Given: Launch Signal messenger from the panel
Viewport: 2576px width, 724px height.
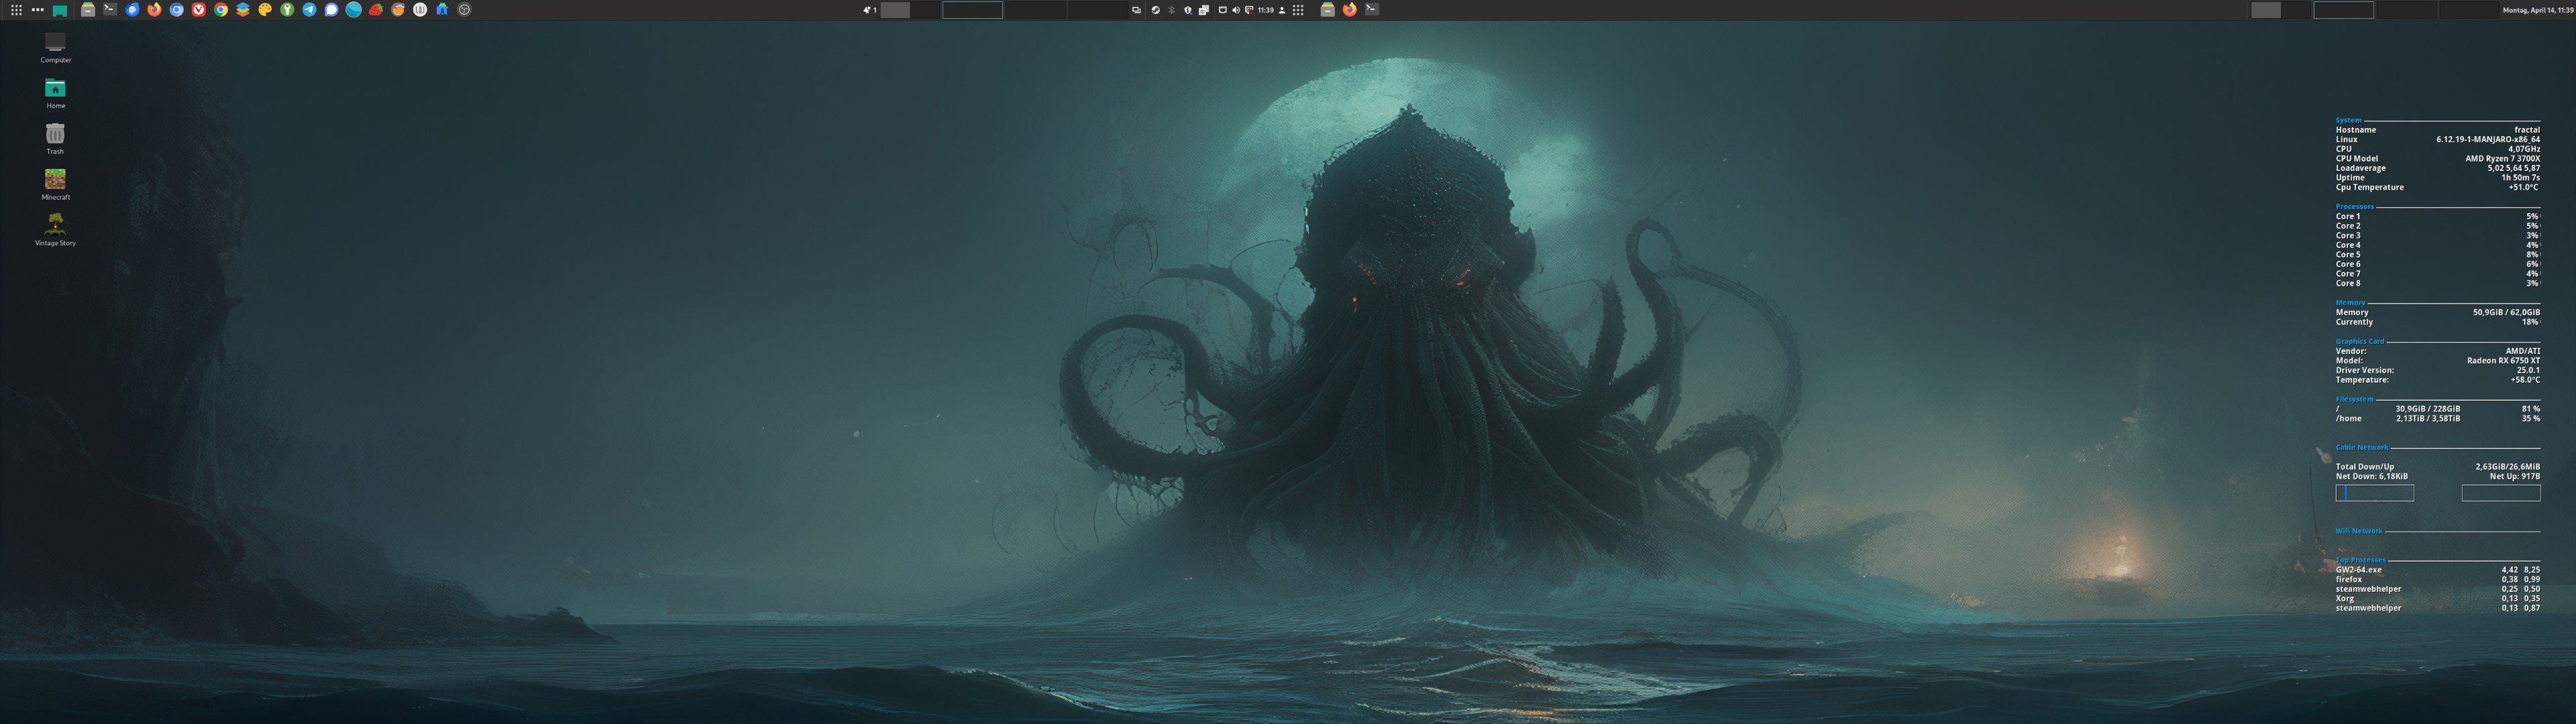Looking at the screenshot, I should (331, 10).
